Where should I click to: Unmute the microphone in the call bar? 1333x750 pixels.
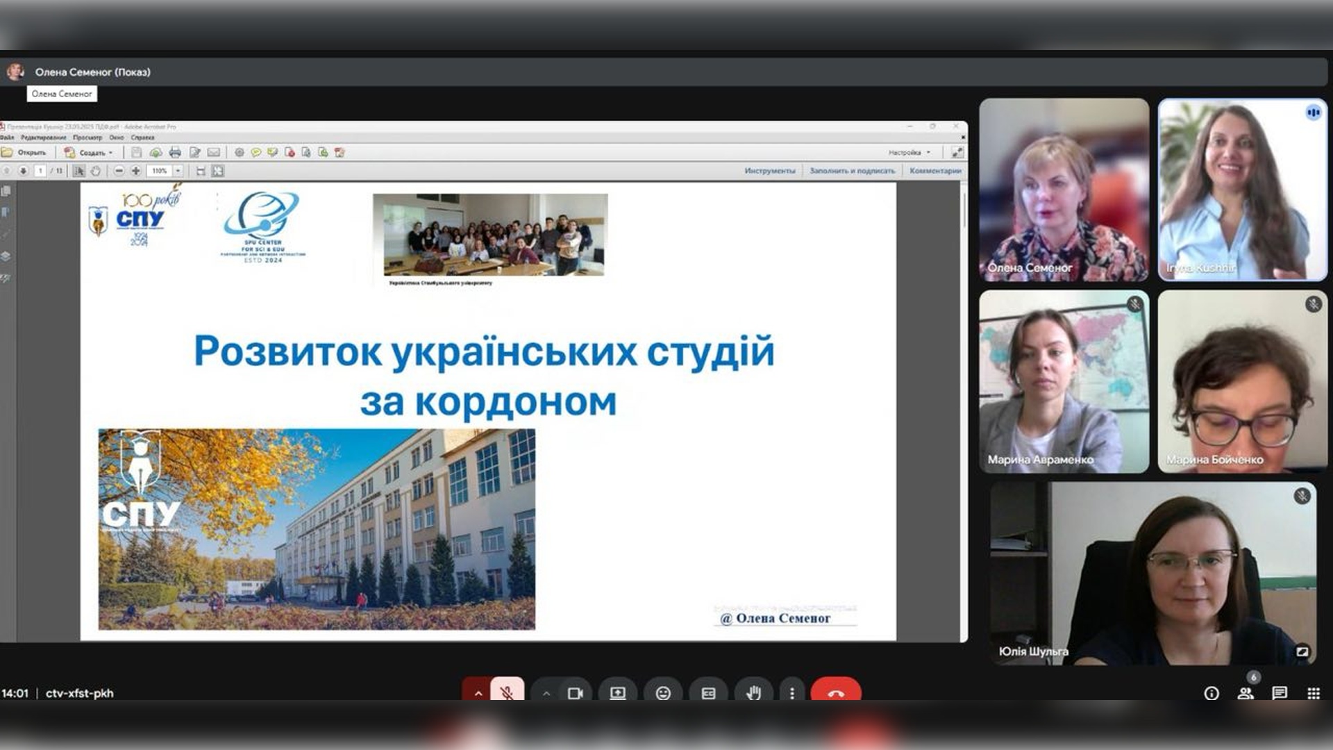coord(507,692)
